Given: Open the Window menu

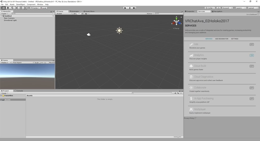Looking at the screenshot, I should click(40, 5).
